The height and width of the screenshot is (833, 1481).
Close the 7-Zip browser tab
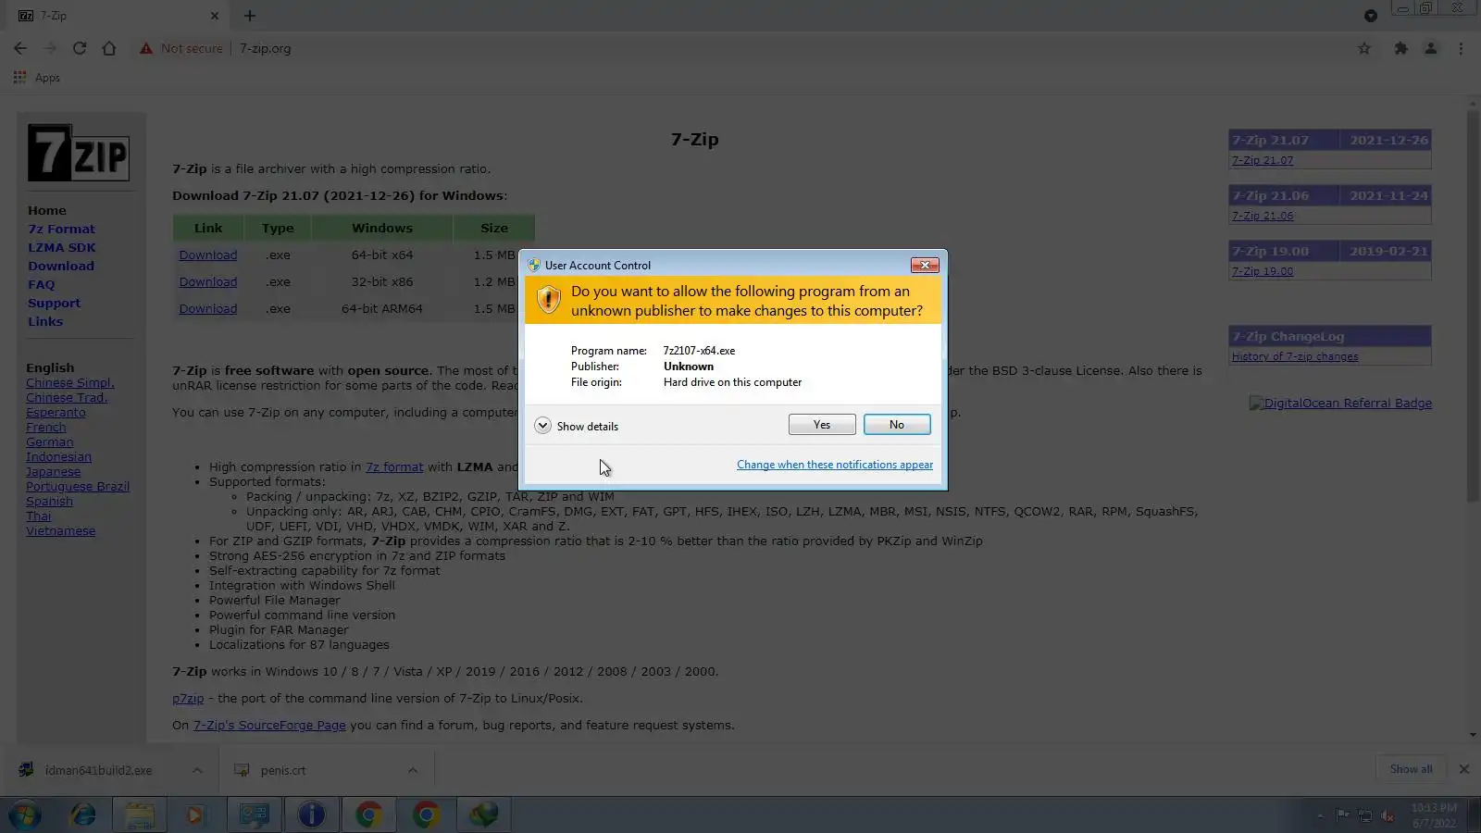(215, 16)
